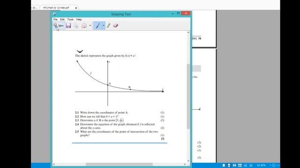This screenshot has height=168, width=300.
Task: Click the 93.56% zoom value in PDF viewer
Action: (262, 165)
